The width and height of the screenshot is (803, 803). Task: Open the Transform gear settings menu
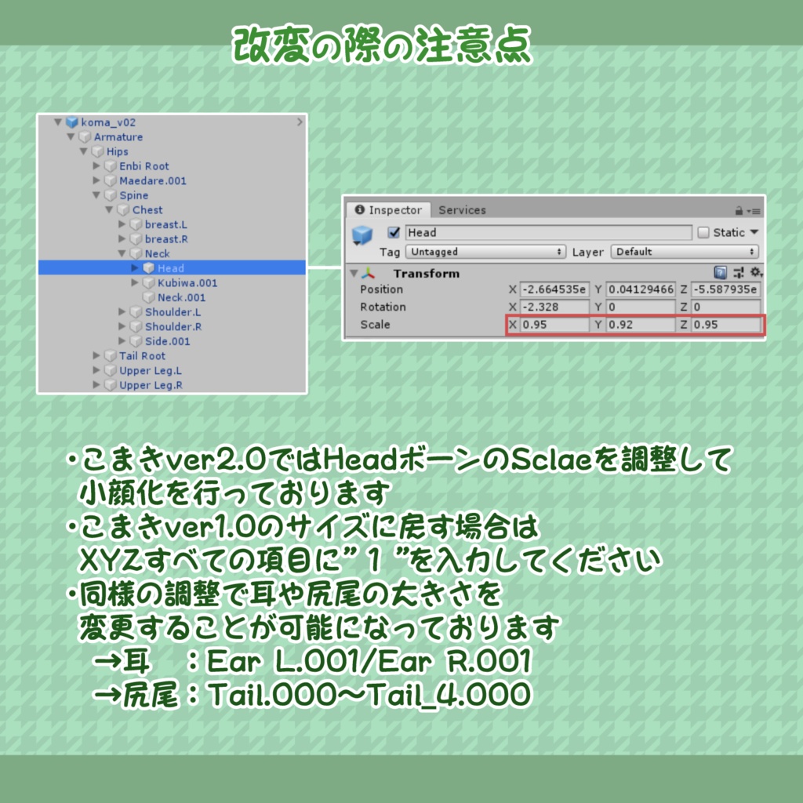click(x=756, y=272)
